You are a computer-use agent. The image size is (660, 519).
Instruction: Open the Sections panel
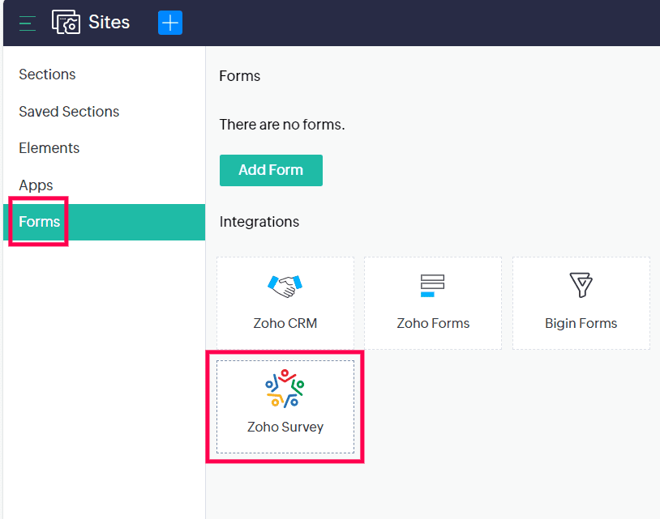(x=47, y=74)
